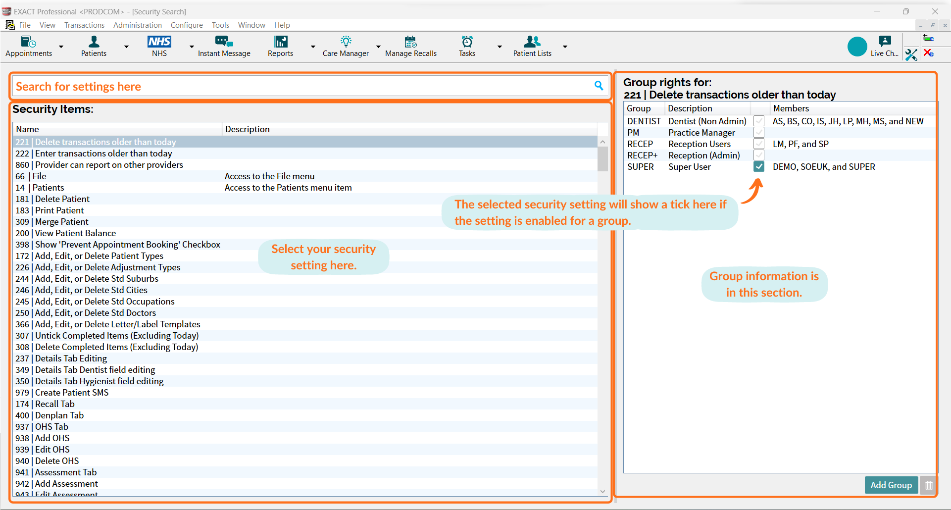Select '979 | Create Patient SMS' row
Screen dimensions: 951x510
[x=305, y=393]
